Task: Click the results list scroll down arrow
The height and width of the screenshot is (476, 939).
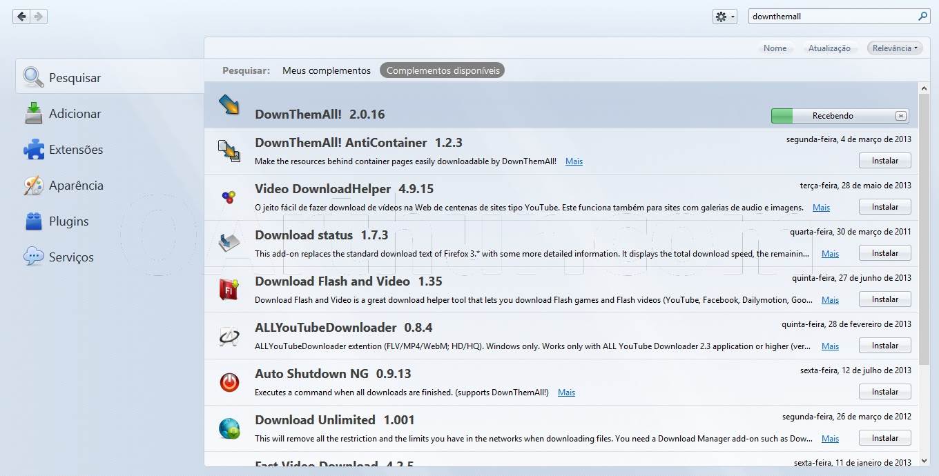Action: pos(925,461)
